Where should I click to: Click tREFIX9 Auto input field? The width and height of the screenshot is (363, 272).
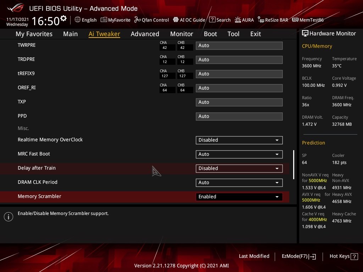pyautogui.click(x=239, y=74)
